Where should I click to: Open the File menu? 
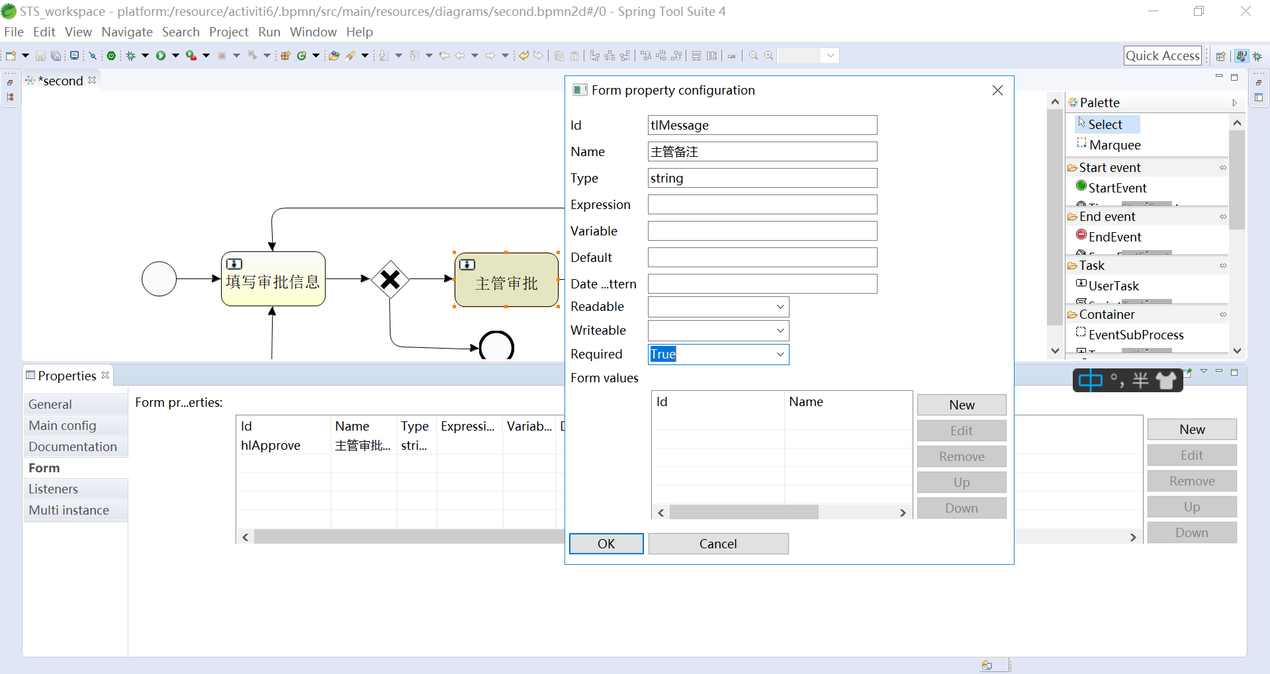click(x=13, y=32)
